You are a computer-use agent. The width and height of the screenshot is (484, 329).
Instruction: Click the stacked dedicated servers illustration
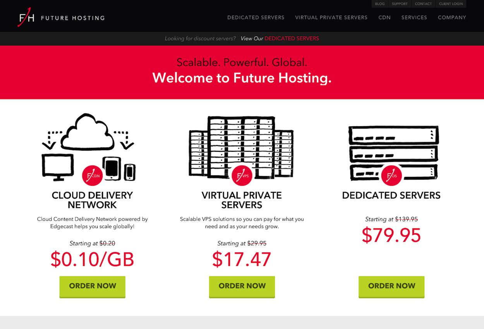coord(393,153)
